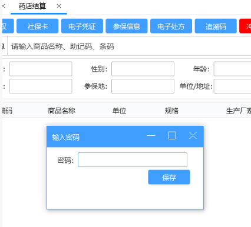Click 保存 in the password dialog
This screenshot has height=227, width=251.
[169, 177]
